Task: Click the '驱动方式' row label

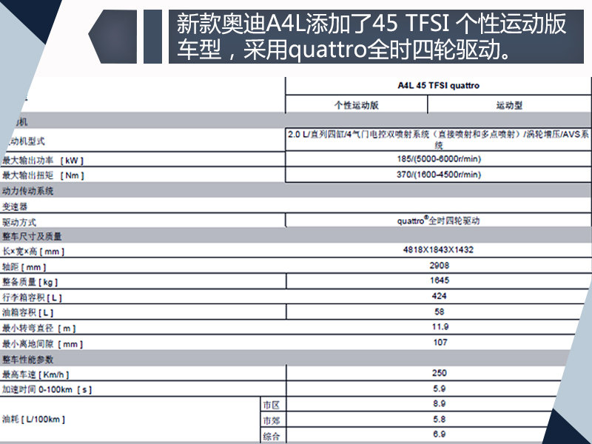Action: [19, 222]
